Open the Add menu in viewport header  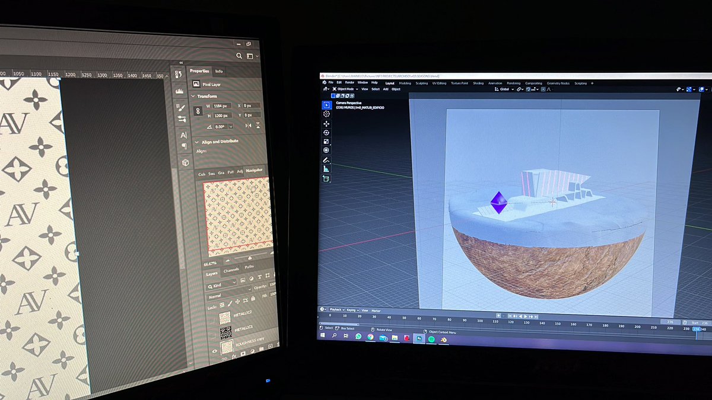[x=385, y=89]
